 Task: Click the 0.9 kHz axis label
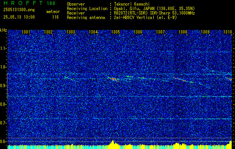(x=3, y=86)
